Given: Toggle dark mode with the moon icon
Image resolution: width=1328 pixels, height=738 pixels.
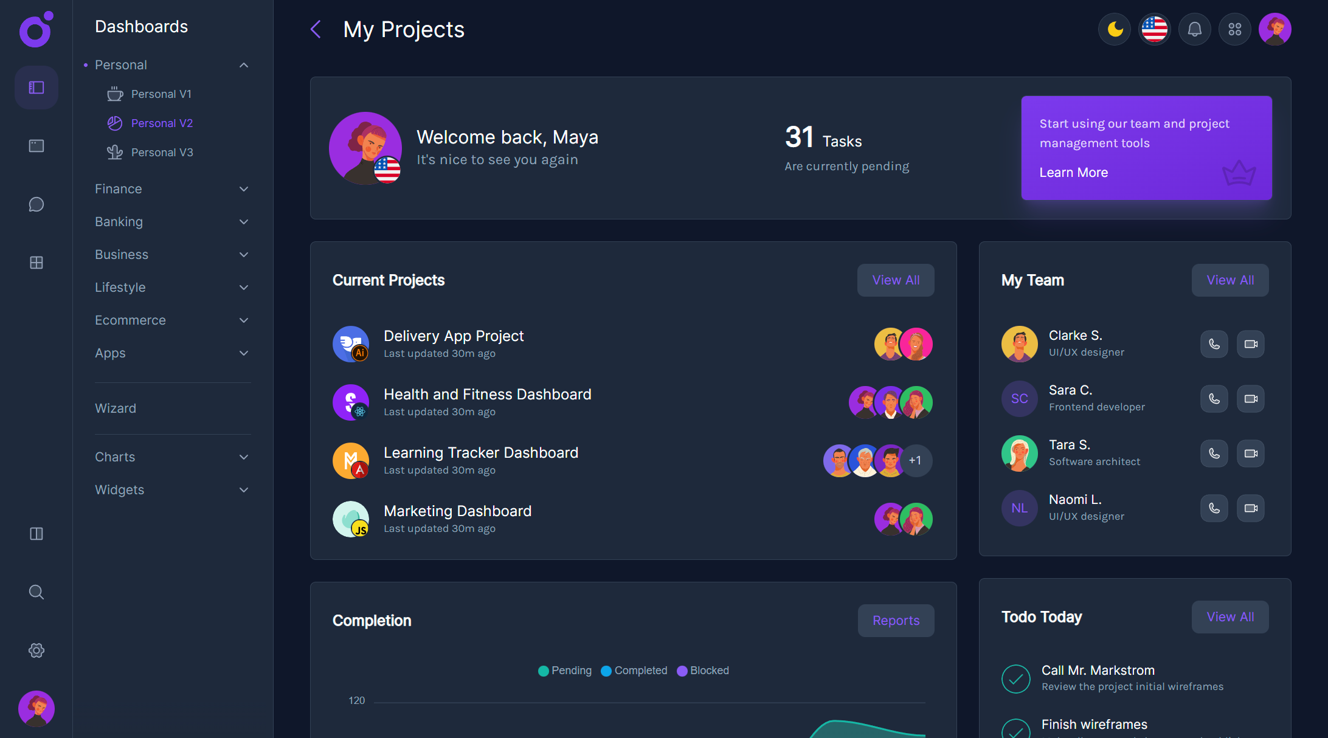Looking at the screenshot, I should pyautogui.click(x=1114, y=29).
